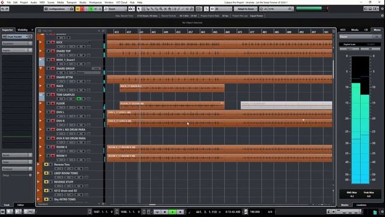Open the File menu
The width and height of the screenshot is (385, 217).
pyautogui.click(x=9, y=2)
